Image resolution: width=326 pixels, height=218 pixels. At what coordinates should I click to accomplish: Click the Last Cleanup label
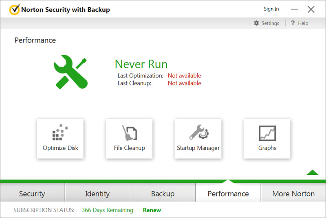coord(134,83)
